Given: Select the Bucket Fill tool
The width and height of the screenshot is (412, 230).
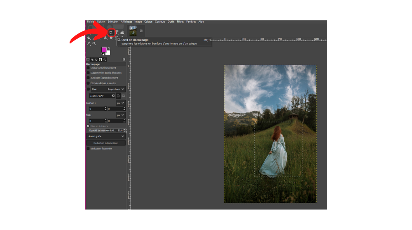Looking at the screenshot, I should (x=89, y=38).
